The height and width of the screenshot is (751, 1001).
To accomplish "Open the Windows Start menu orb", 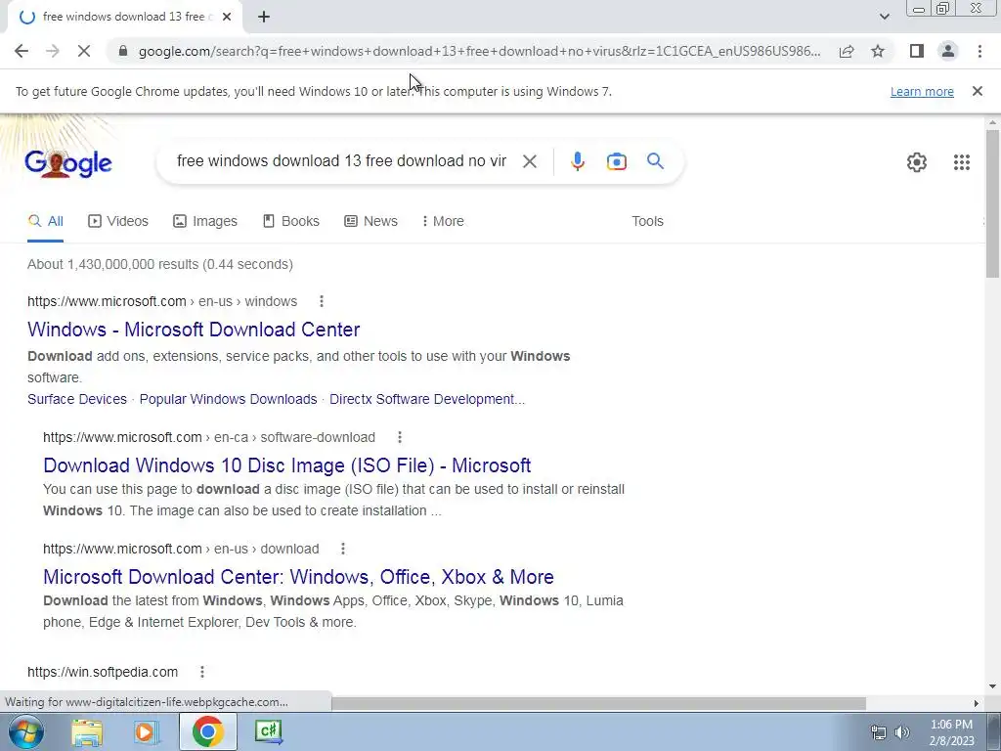I will [x=25, y=731].
